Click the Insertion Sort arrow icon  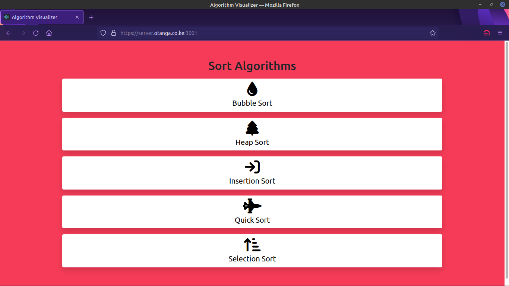pos(252,167)
